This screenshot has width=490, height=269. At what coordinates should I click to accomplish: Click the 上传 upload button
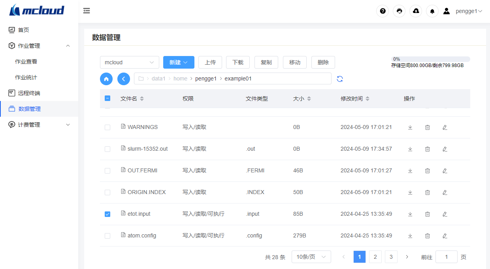(210, 62)
